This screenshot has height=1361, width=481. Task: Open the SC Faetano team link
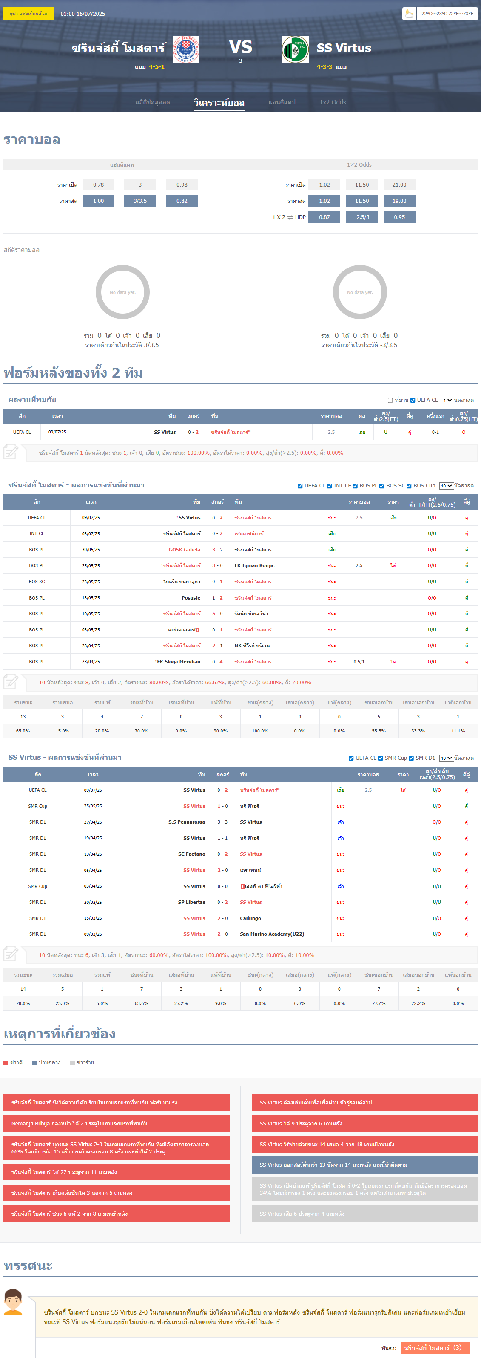click(x=191, y=854)
